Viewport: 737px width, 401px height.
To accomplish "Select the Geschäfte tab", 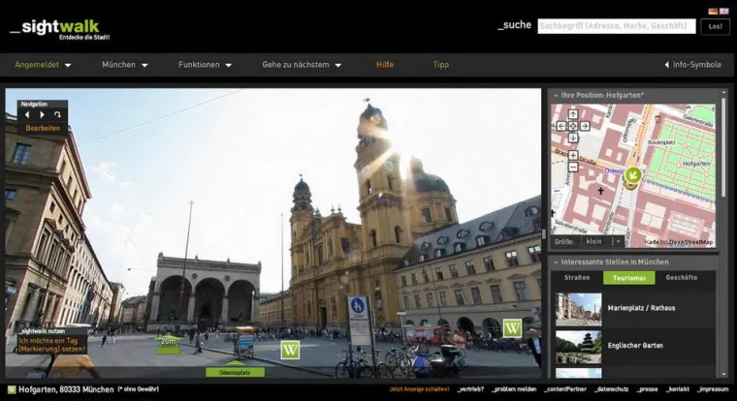I will pyautogui.click(x=681, y=278).
